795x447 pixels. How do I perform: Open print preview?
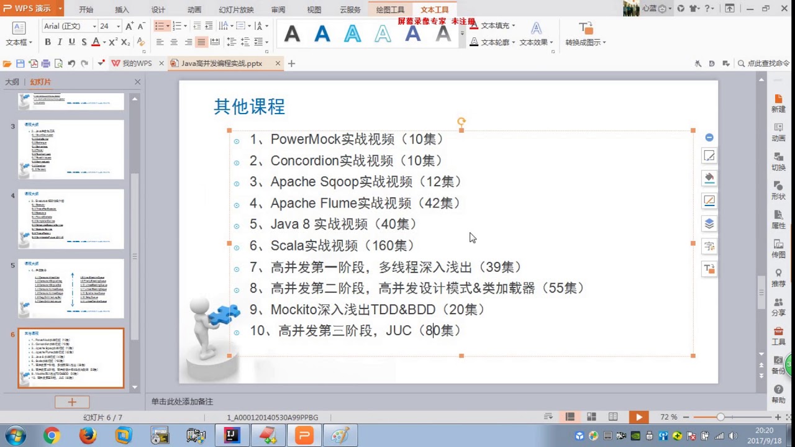pos(58,63)
